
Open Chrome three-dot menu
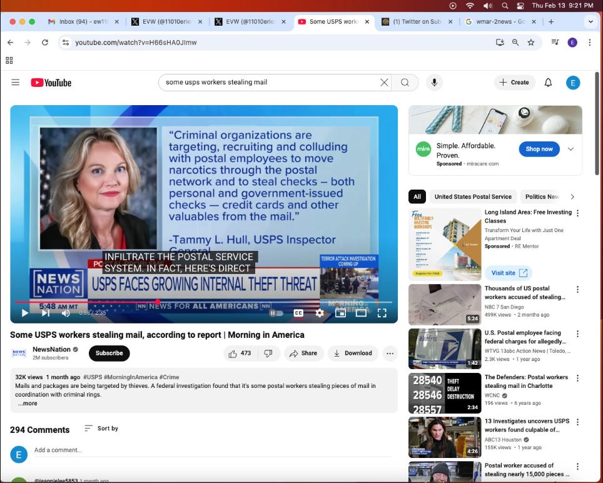click(589, 43)
